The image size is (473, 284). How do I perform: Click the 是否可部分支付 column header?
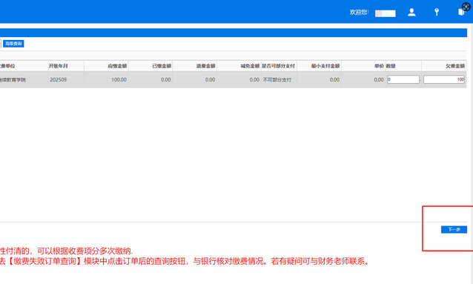click(x=279, y=66)
